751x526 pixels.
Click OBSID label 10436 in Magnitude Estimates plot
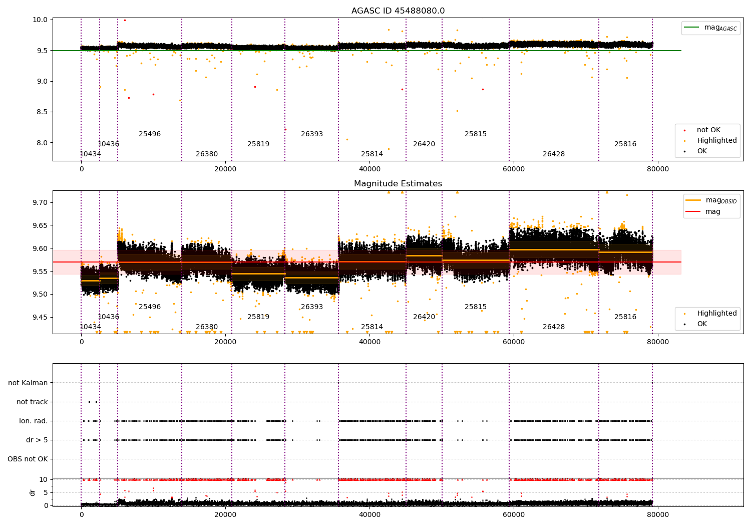(x=108, y=317)
